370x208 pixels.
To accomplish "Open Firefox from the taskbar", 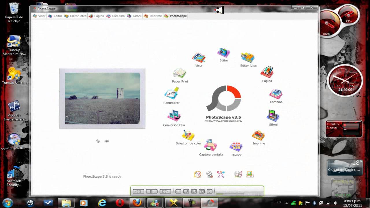I will 138,203.
